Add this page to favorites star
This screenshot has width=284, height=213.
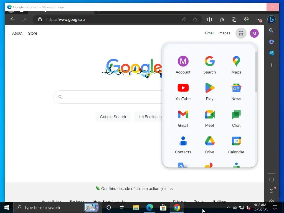click(195, 19)
